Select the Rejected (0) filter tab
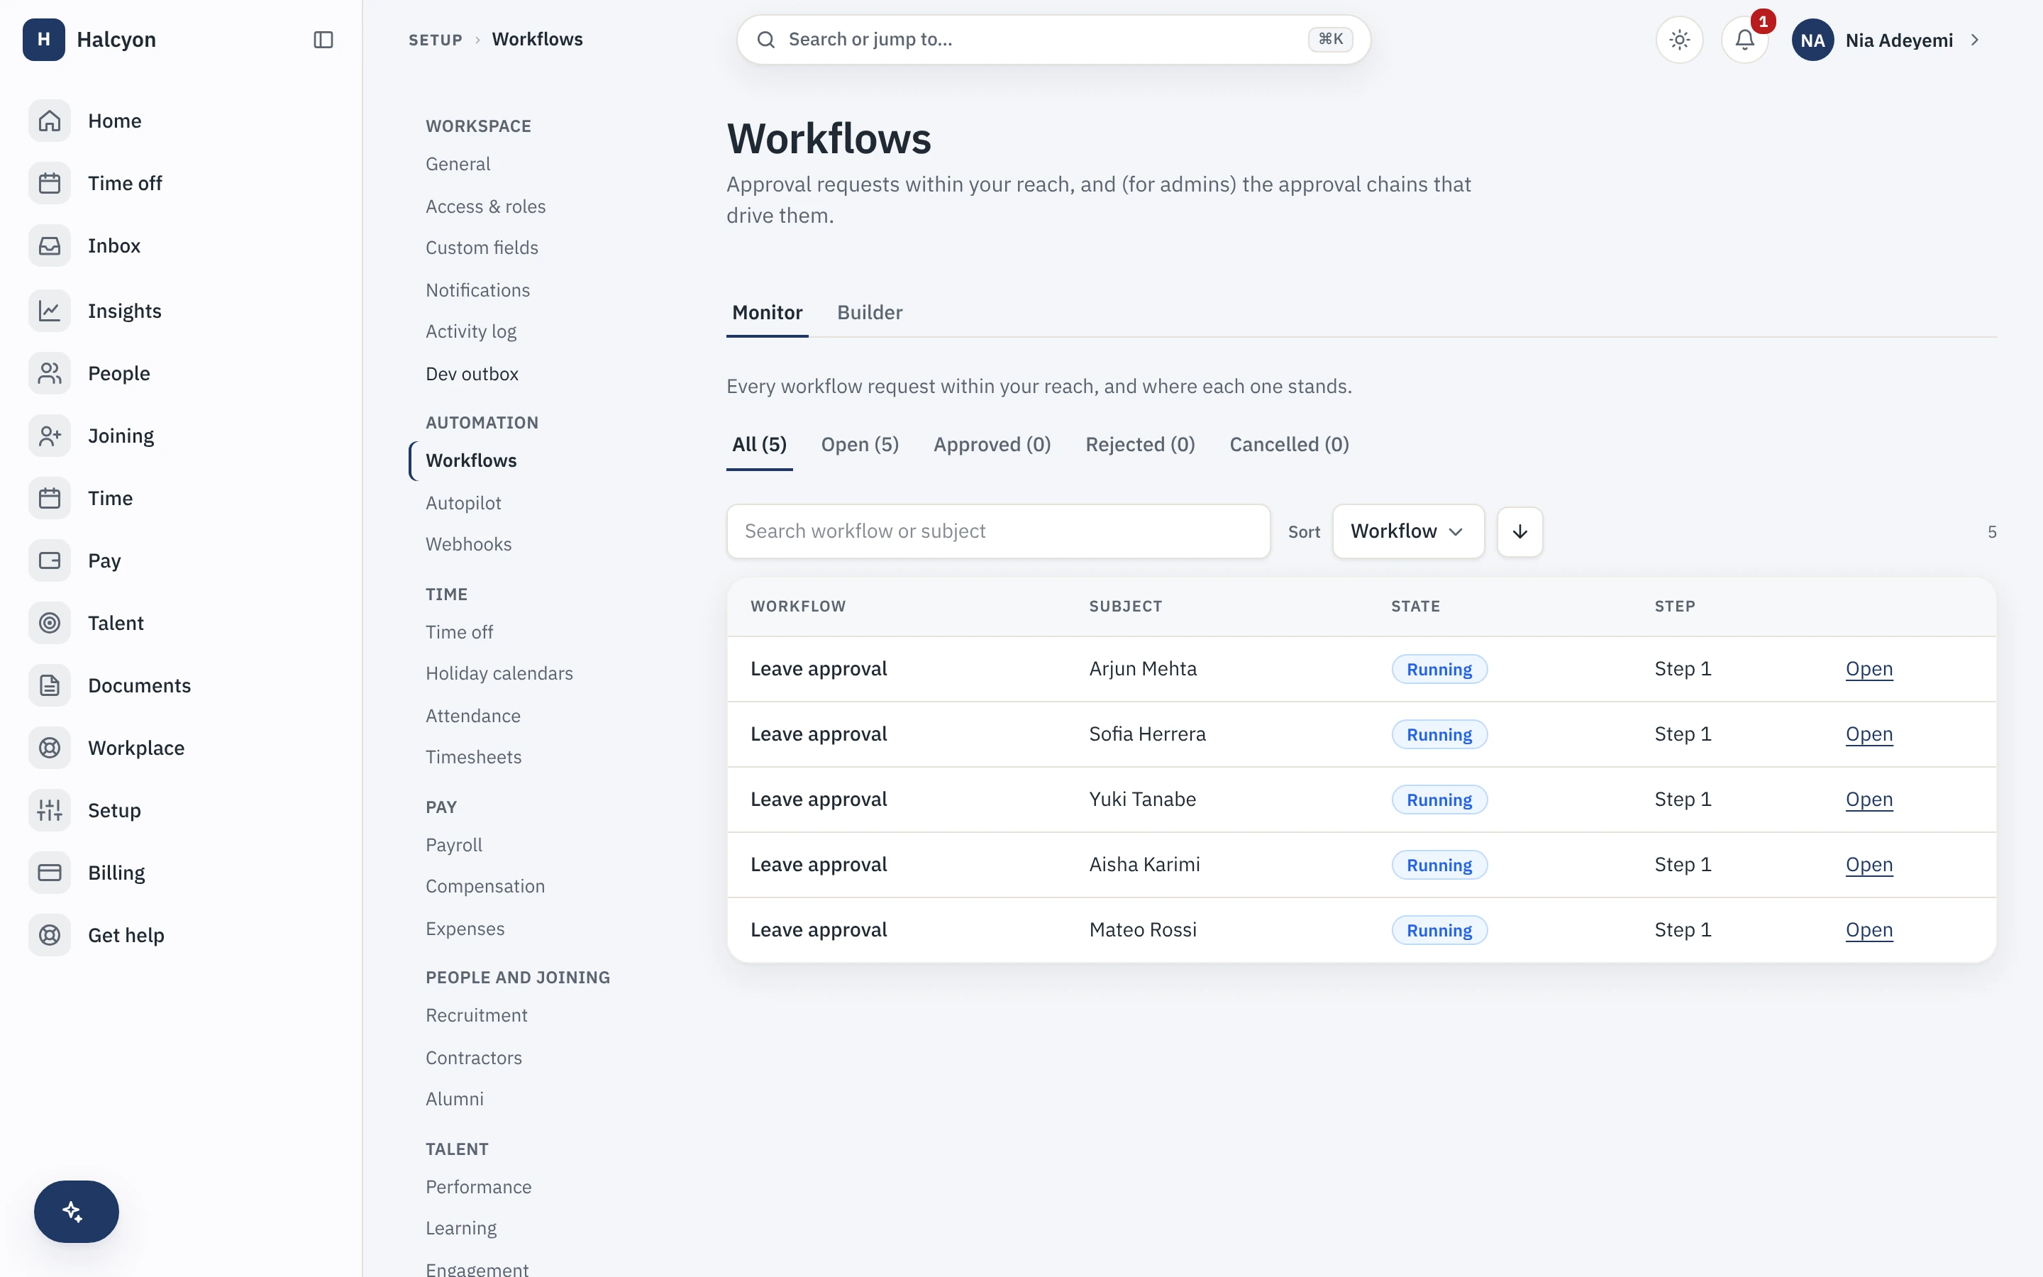 tap(1140, 445)
